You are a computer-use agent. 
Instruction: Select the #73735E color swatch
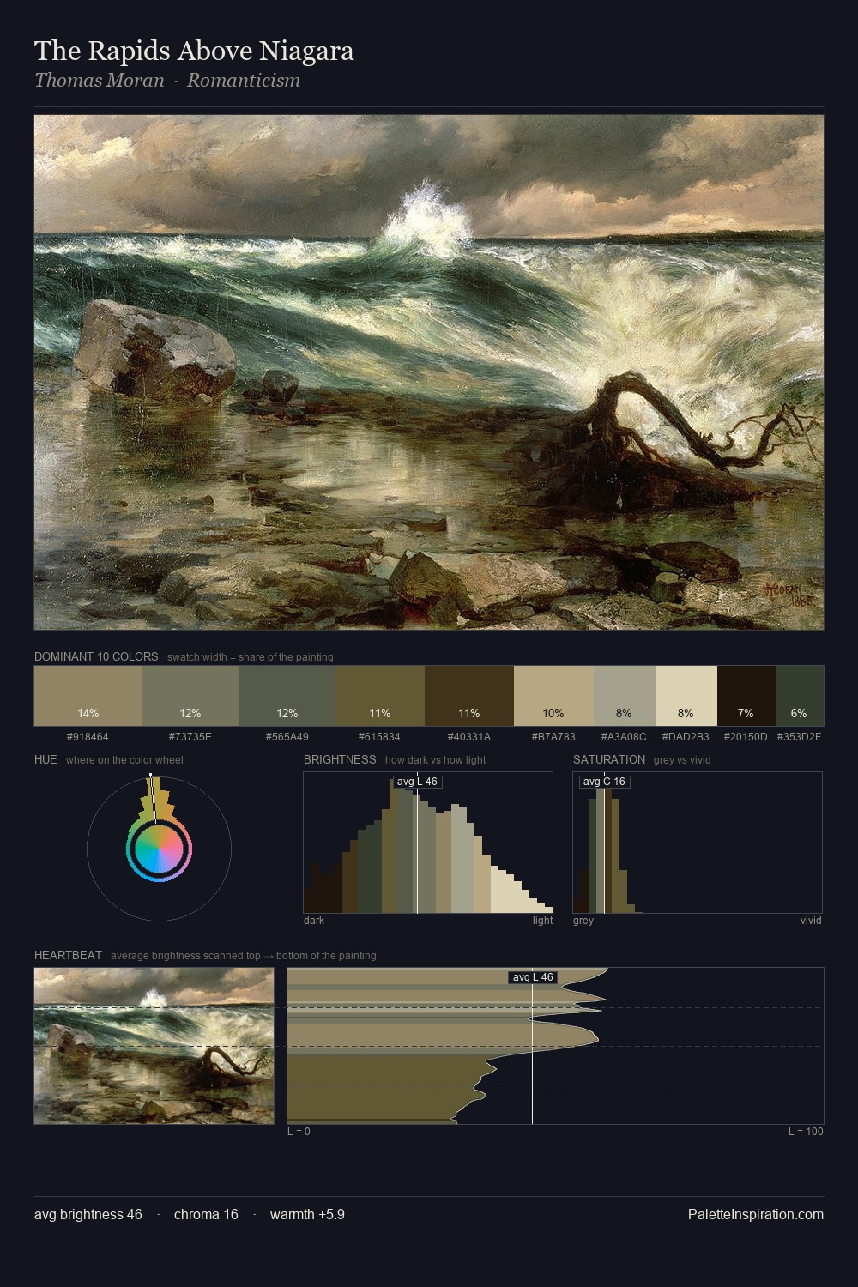tap(190, 696)
